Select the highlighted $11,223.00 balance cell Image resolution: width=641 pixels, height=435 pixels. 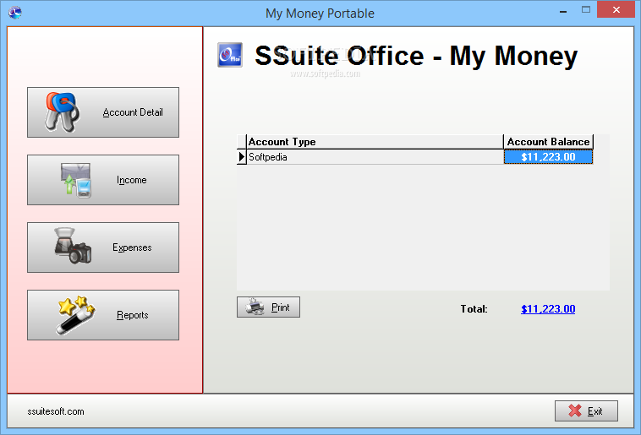pyautogui.click(x=548, y=157)
